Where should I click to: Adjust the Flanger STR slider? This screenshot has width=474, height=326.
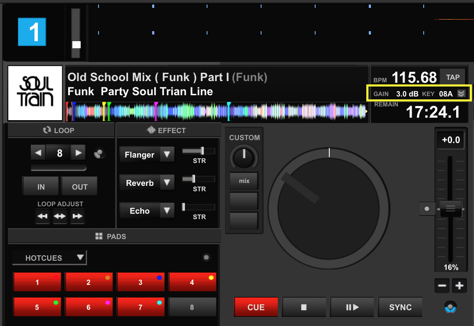pos(199,151)
